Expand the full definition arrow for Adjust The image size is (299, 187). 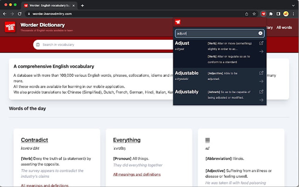click(261, 51)
